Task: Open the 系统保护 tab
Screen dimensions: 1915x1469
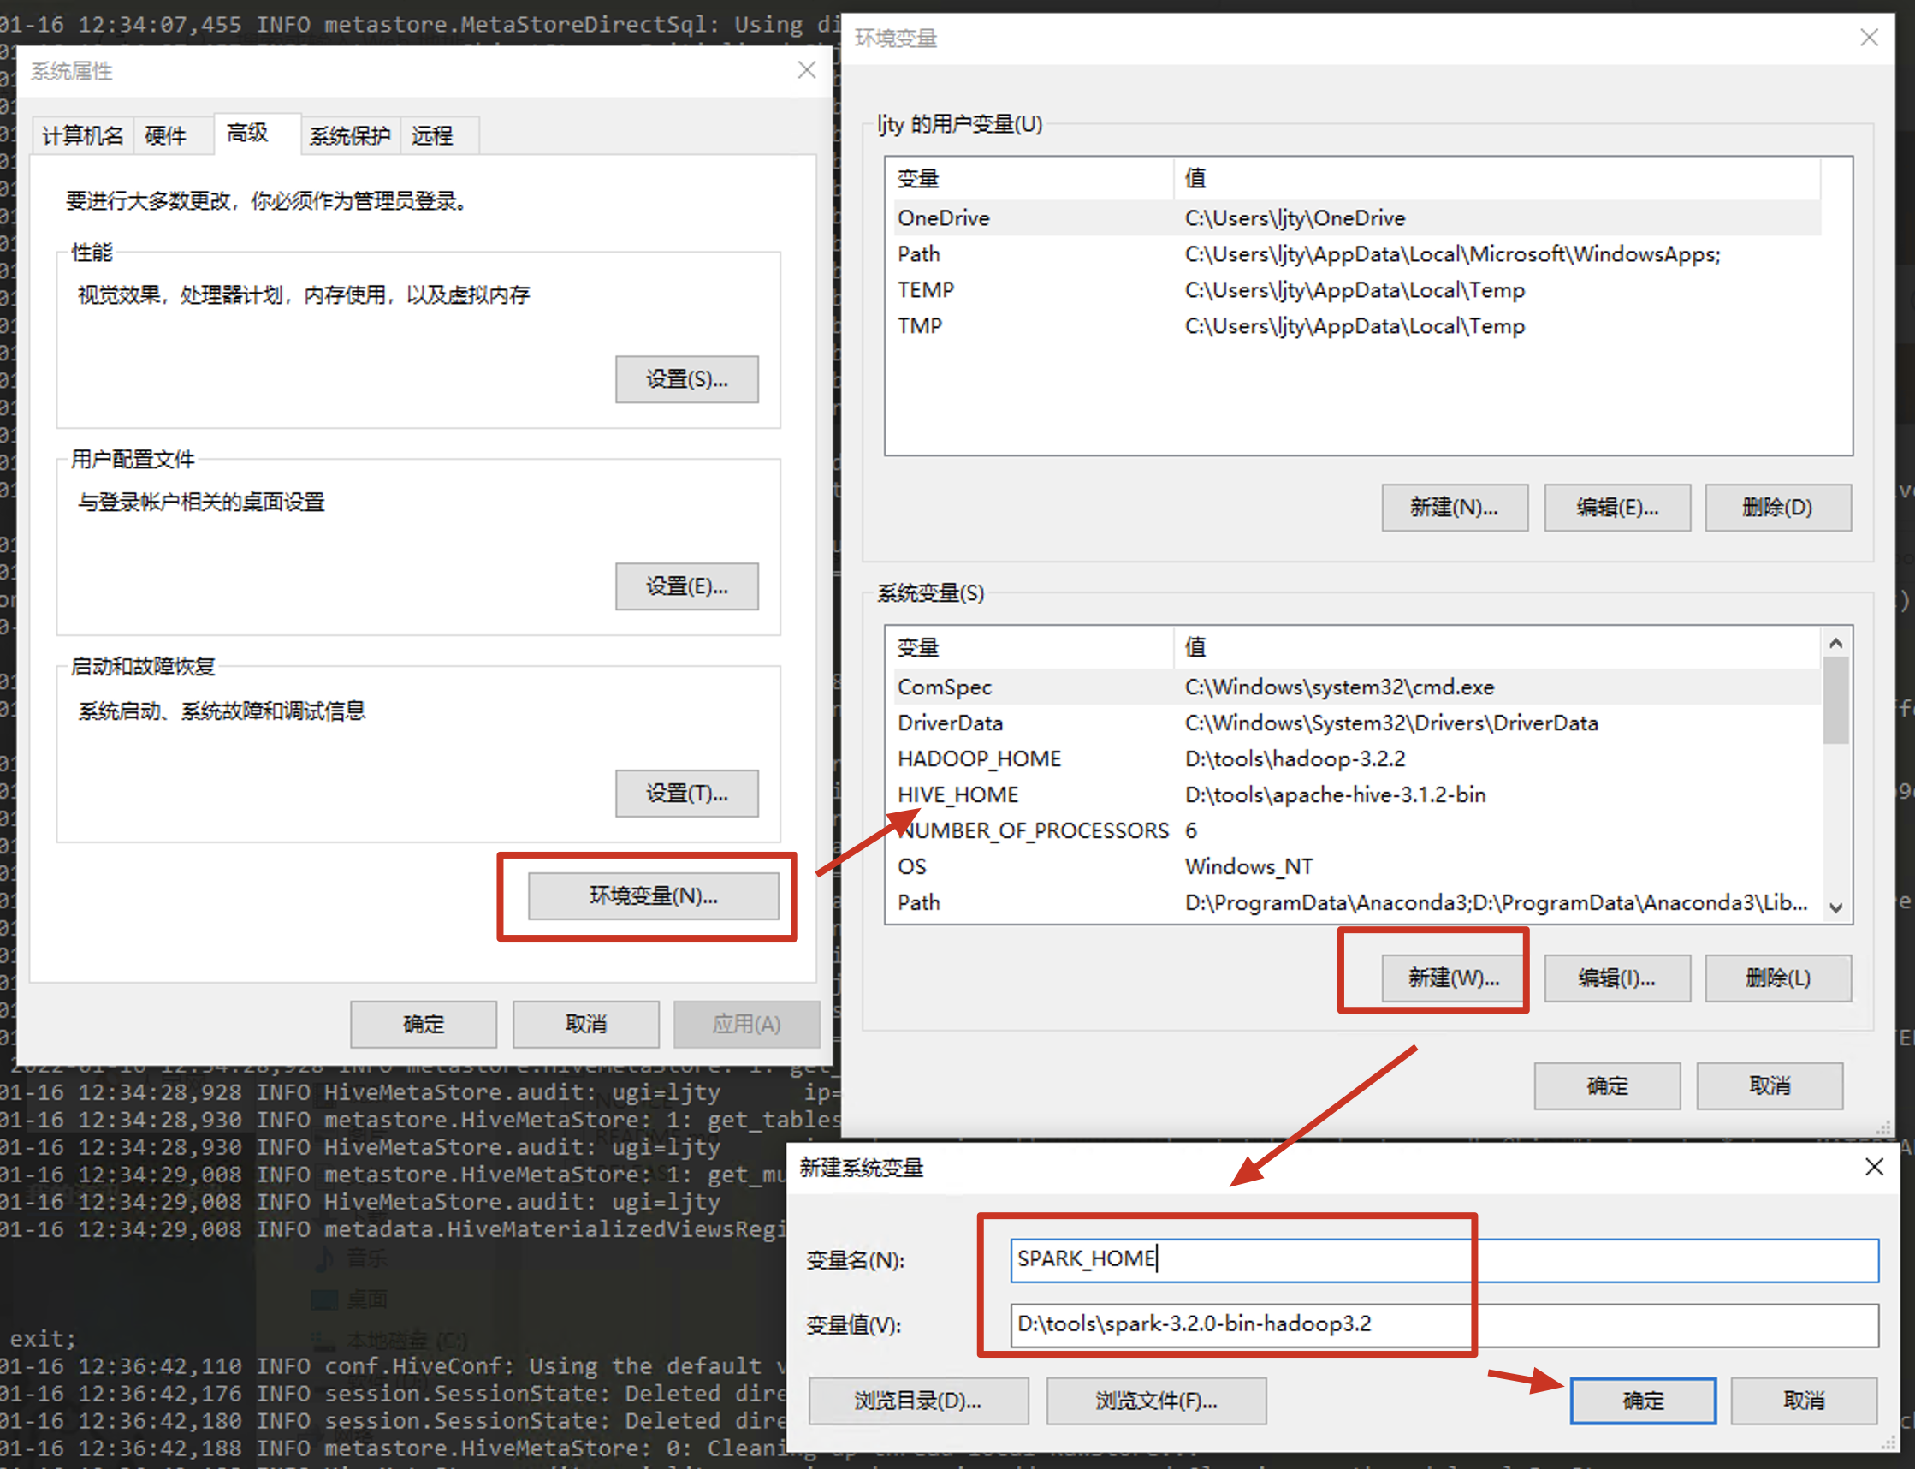Action: (x=350, y=135)
